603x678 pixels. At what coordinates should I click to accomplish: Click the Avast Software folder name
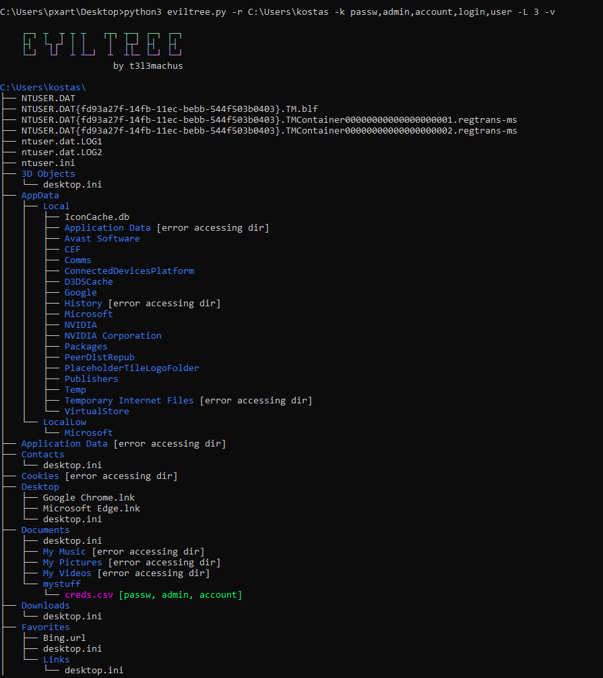click(102, 239)
